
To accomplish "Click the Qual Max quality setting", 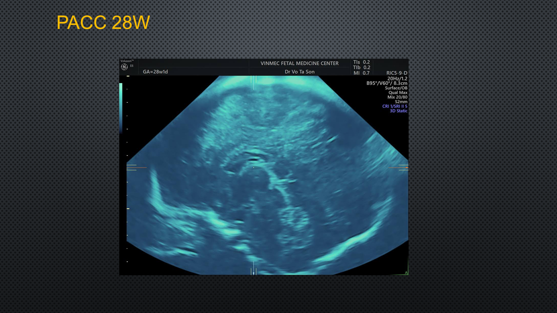I will click(398, 93).
